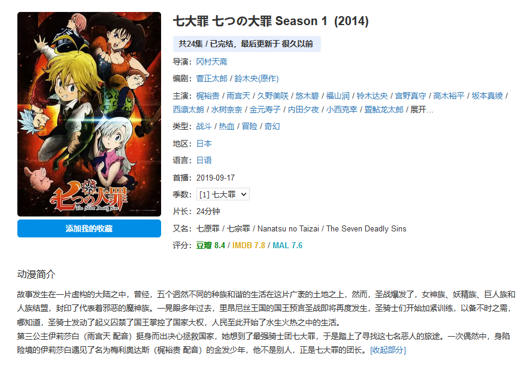The height and width of the screenshot is (366, 527).
Task: Open director 冈村天斋 link
Action: (212, 62)
